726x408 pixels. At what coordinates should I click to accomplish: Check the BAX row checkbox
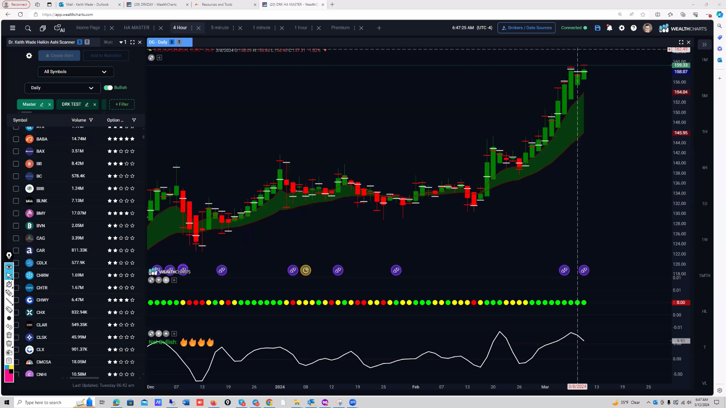[16, 151]
